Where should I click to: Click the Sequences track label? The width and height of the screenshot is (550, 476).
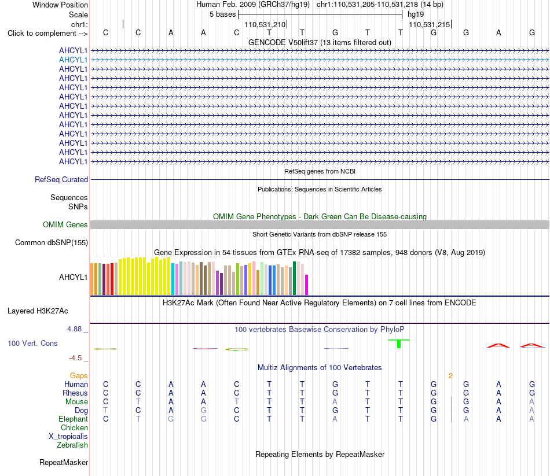click(69, 197)
